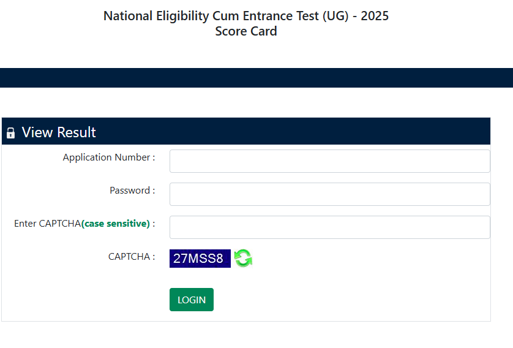
Task: Focus the Password input field
Action: point(329,194)
